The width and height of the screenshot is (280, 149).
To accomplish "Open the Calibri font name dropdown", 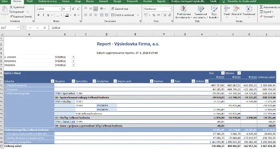I will click(60, 9).
